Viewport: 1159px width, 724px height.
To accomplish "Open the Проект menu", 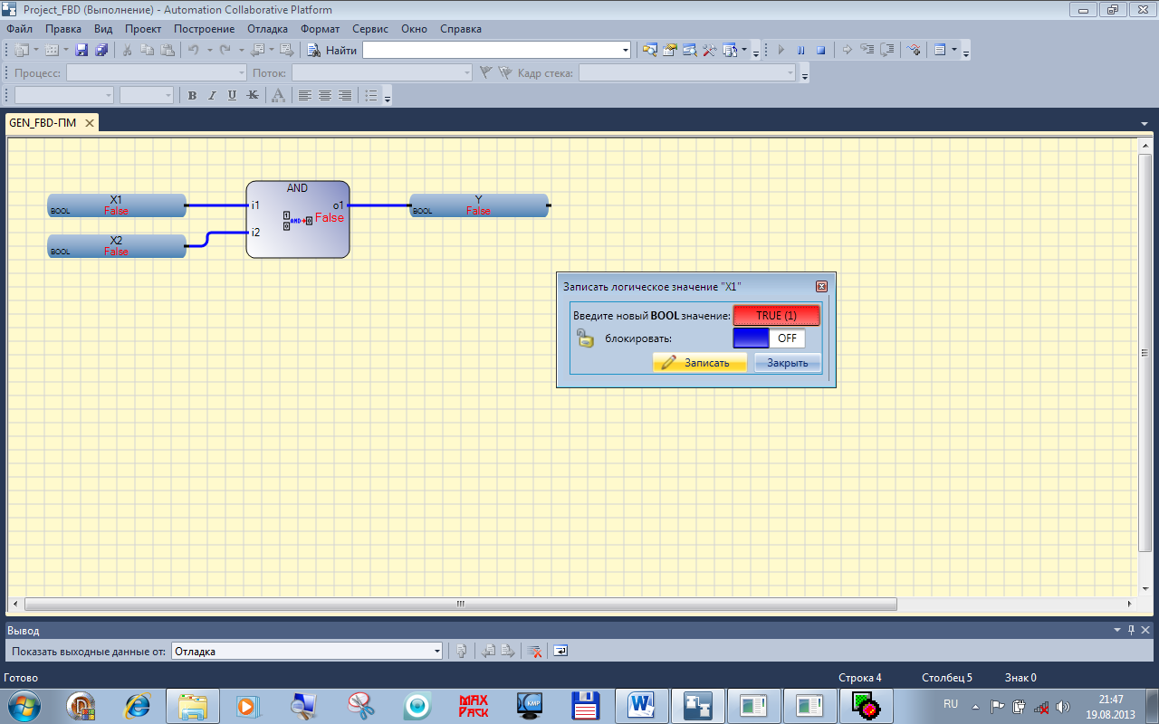I will [143, 29].
